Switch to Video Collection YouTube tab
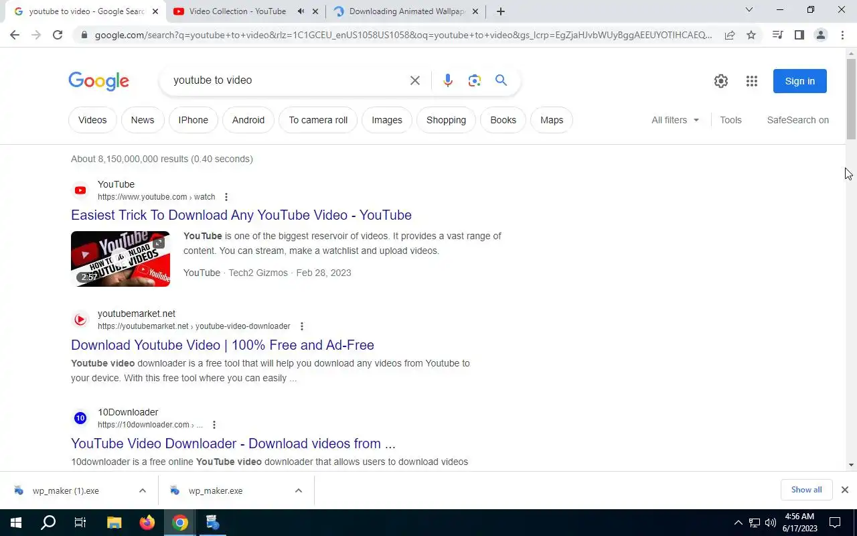 [x=237, y=11]
